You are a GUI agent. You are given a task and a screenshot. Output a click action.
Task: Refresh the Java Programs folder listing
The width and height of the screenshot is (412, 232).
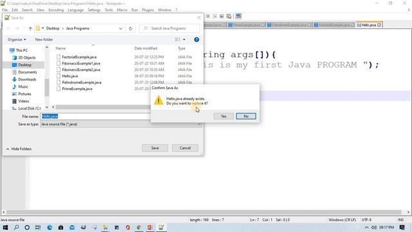point(130,28)
